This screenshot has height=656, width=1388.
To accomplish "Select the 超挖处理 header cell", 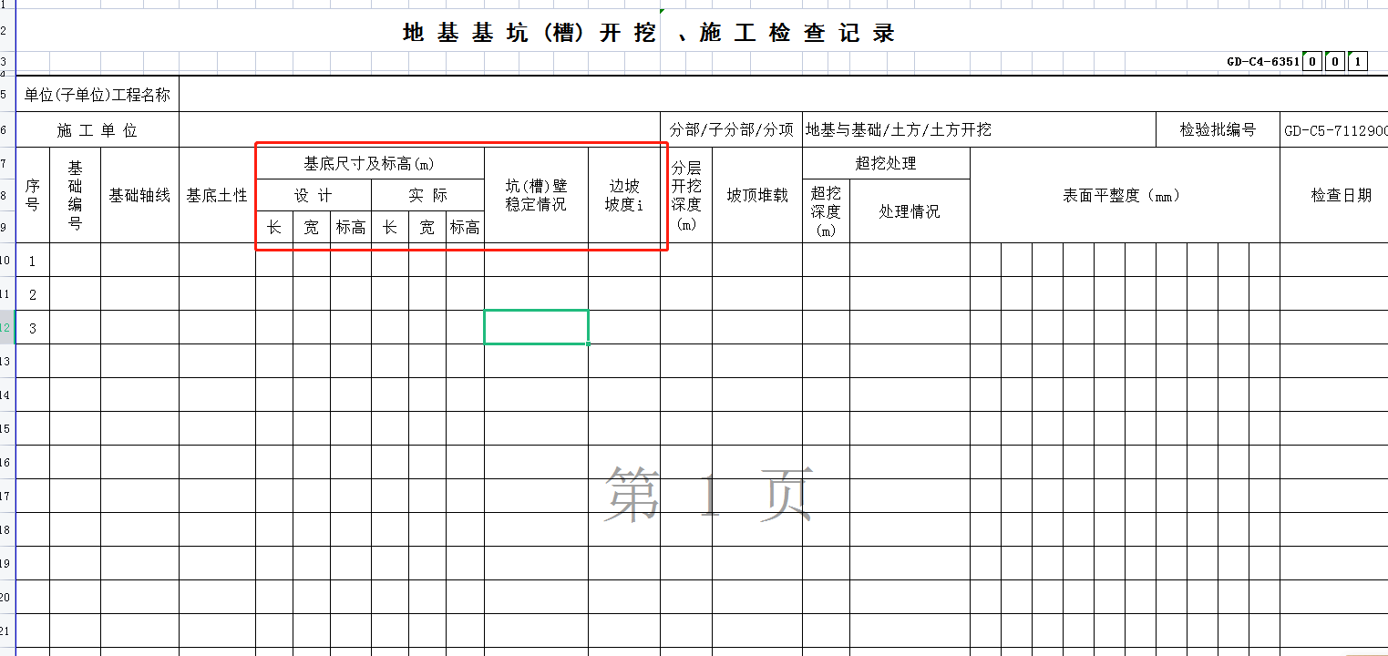I will click(x=886, y=164).
